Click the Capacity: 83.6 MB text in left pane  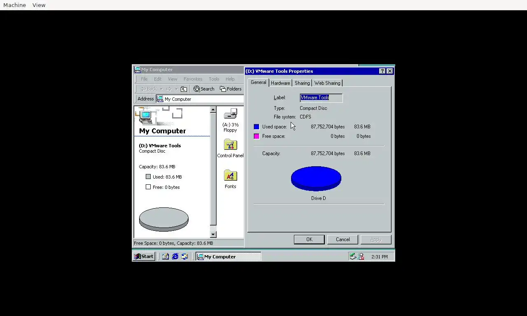(157, 167)
